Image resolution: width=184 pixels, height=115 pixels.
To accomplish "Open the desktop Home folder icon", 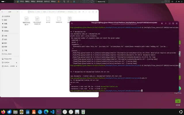I will tap(178, 101).
